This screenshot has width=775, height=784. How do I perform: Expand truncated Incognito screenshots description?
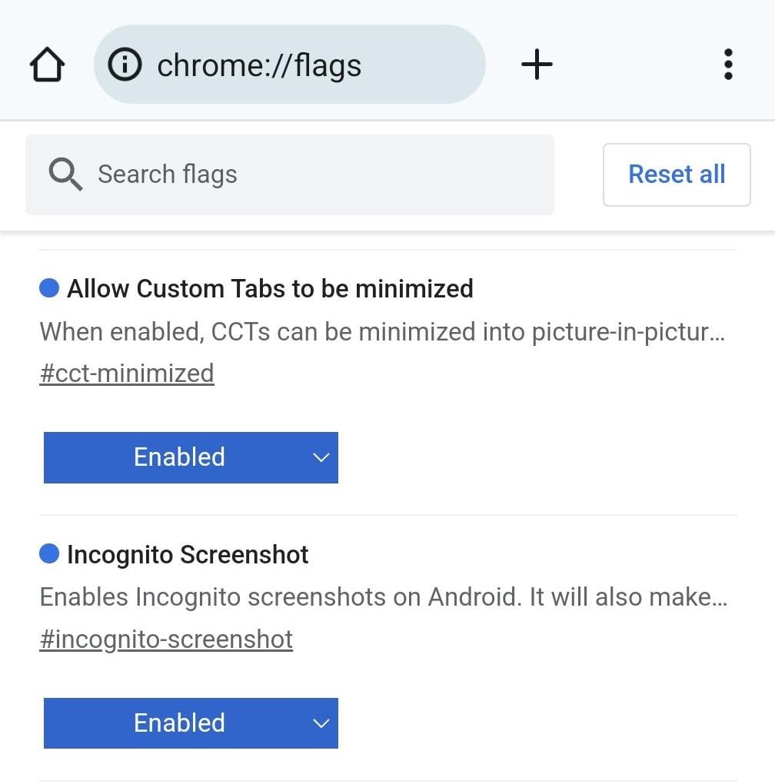382,597
